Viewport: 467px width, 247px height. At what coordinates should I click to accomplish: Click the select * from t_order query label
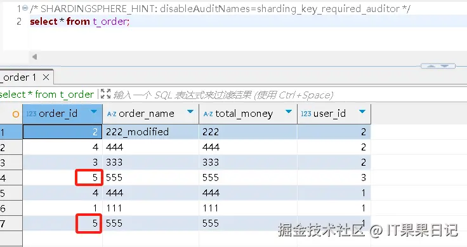point(47,95)
